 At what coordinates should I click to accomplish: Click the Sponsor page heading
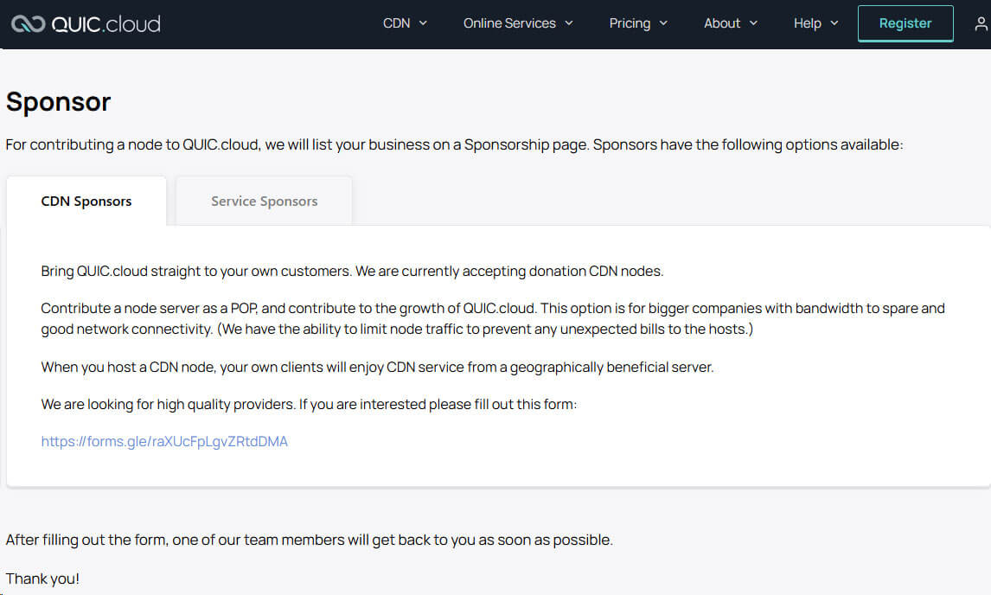(59, 102)
